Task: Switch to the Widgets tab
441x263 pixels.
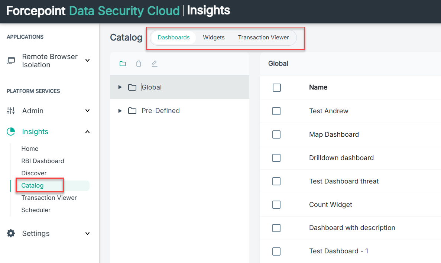Action: click(214, 38)
